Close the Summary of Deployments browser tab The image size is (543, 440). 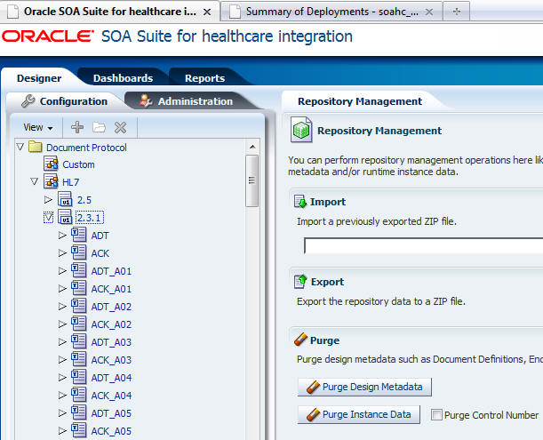coord(429,12)
